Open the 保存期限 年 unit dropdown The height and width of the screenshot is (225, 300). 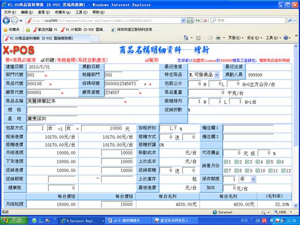(x=253, y=179)
